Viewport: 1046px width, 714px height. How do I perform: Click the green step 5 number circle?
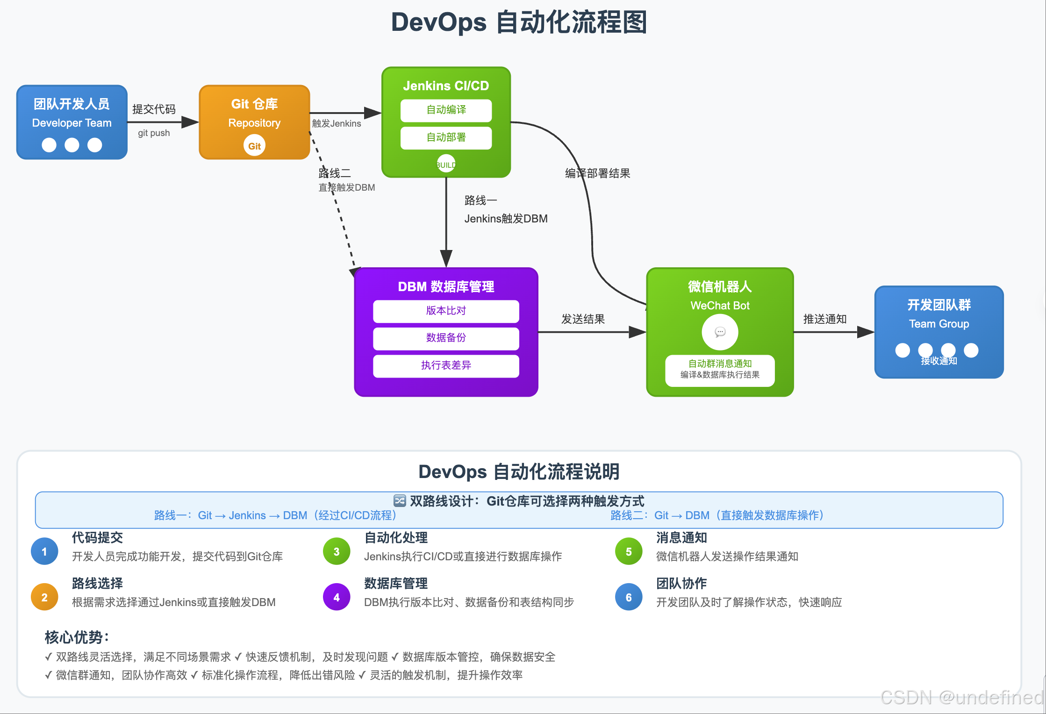click(629, 551)
